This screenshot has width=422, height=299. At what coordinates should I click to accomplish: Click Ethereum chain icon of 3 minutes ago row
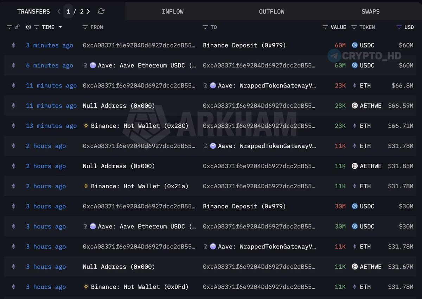pos(14,45)
